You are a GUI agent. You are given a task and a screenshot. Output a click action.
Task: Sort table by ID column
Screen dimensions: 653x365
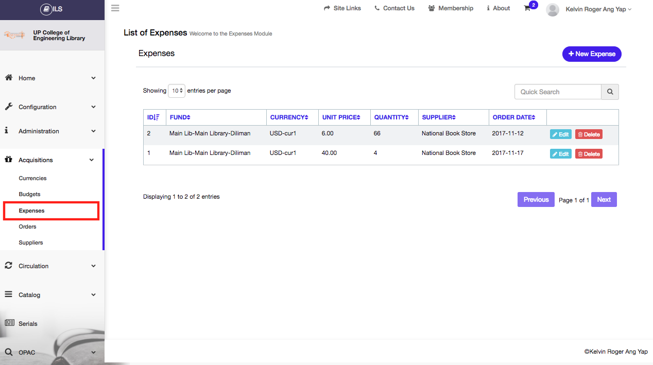153,117
